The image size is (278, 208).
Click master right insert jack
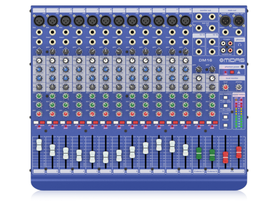tap(239, 33)
